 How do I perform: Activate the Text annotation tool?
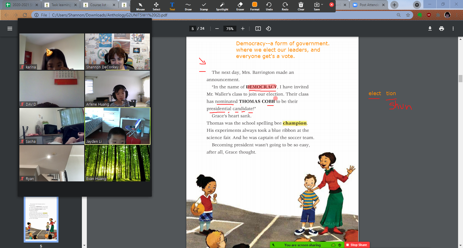pyautogui.click(x=172, y=6)
